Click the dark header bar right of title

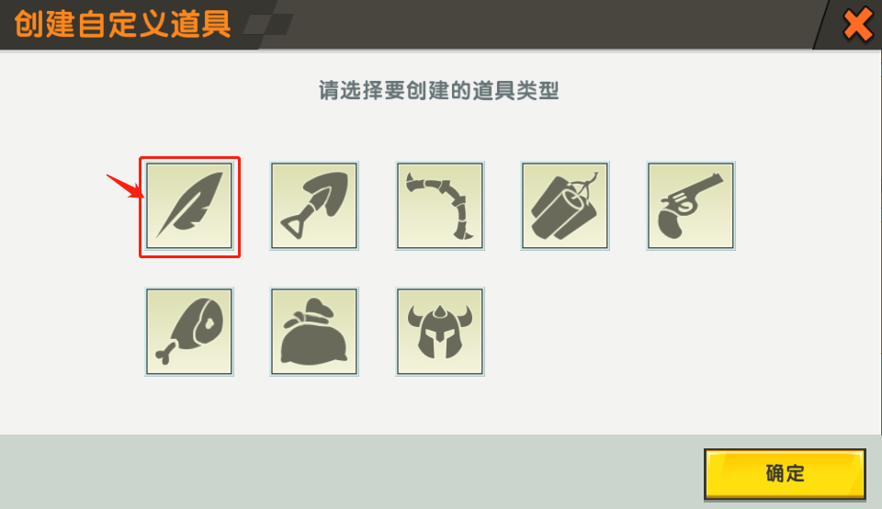tap(551, 24)
